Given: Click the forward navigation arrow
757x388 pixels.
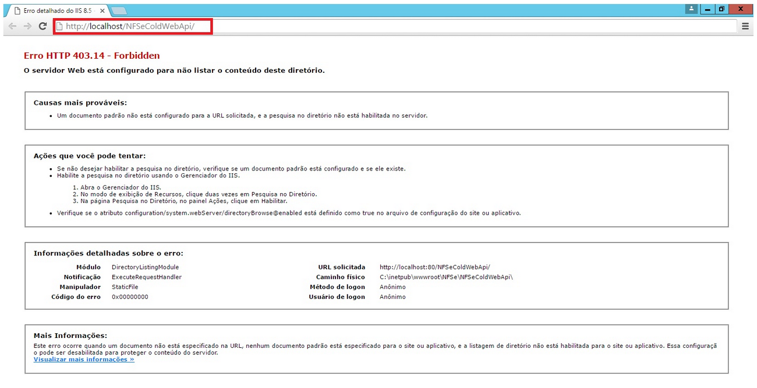Looking at the screenshot, I should click(x=27, y=26).
